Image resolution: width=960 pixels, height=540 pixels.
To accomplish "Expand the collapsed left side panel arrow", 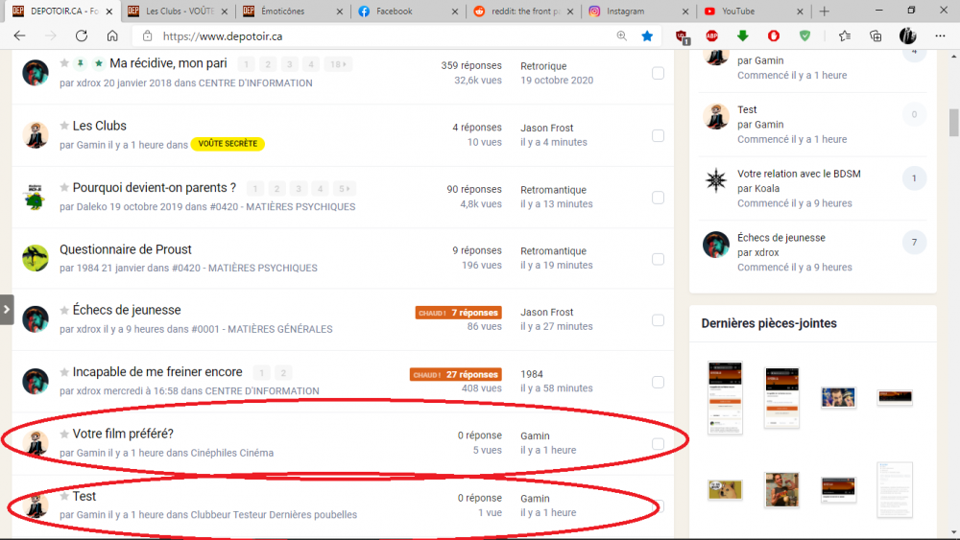I will (x=7, y=310).
